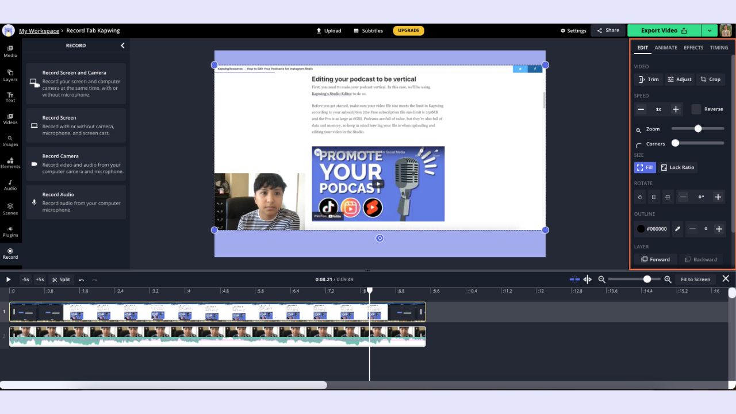Open the Media panel in sidebar

tap(10, 51)
